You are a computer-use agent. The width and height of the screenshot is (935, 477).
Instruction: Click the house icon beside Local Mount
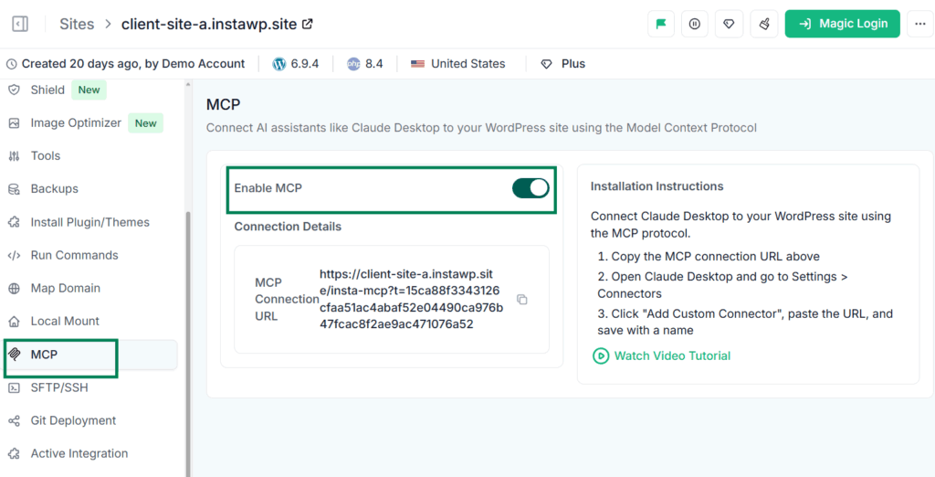(x=14, y=322)
